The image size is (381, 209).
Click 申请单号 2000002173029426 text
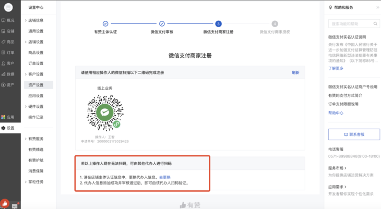pyautogui.click(x=105, y=141)
